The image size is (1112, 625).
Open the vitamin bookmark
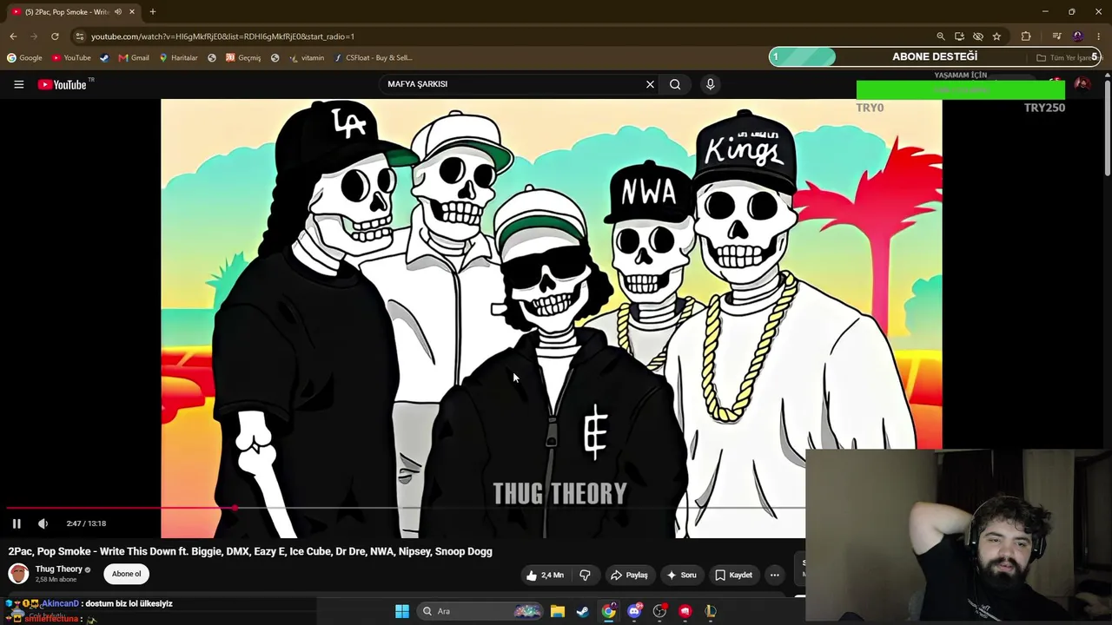[307, 58]
